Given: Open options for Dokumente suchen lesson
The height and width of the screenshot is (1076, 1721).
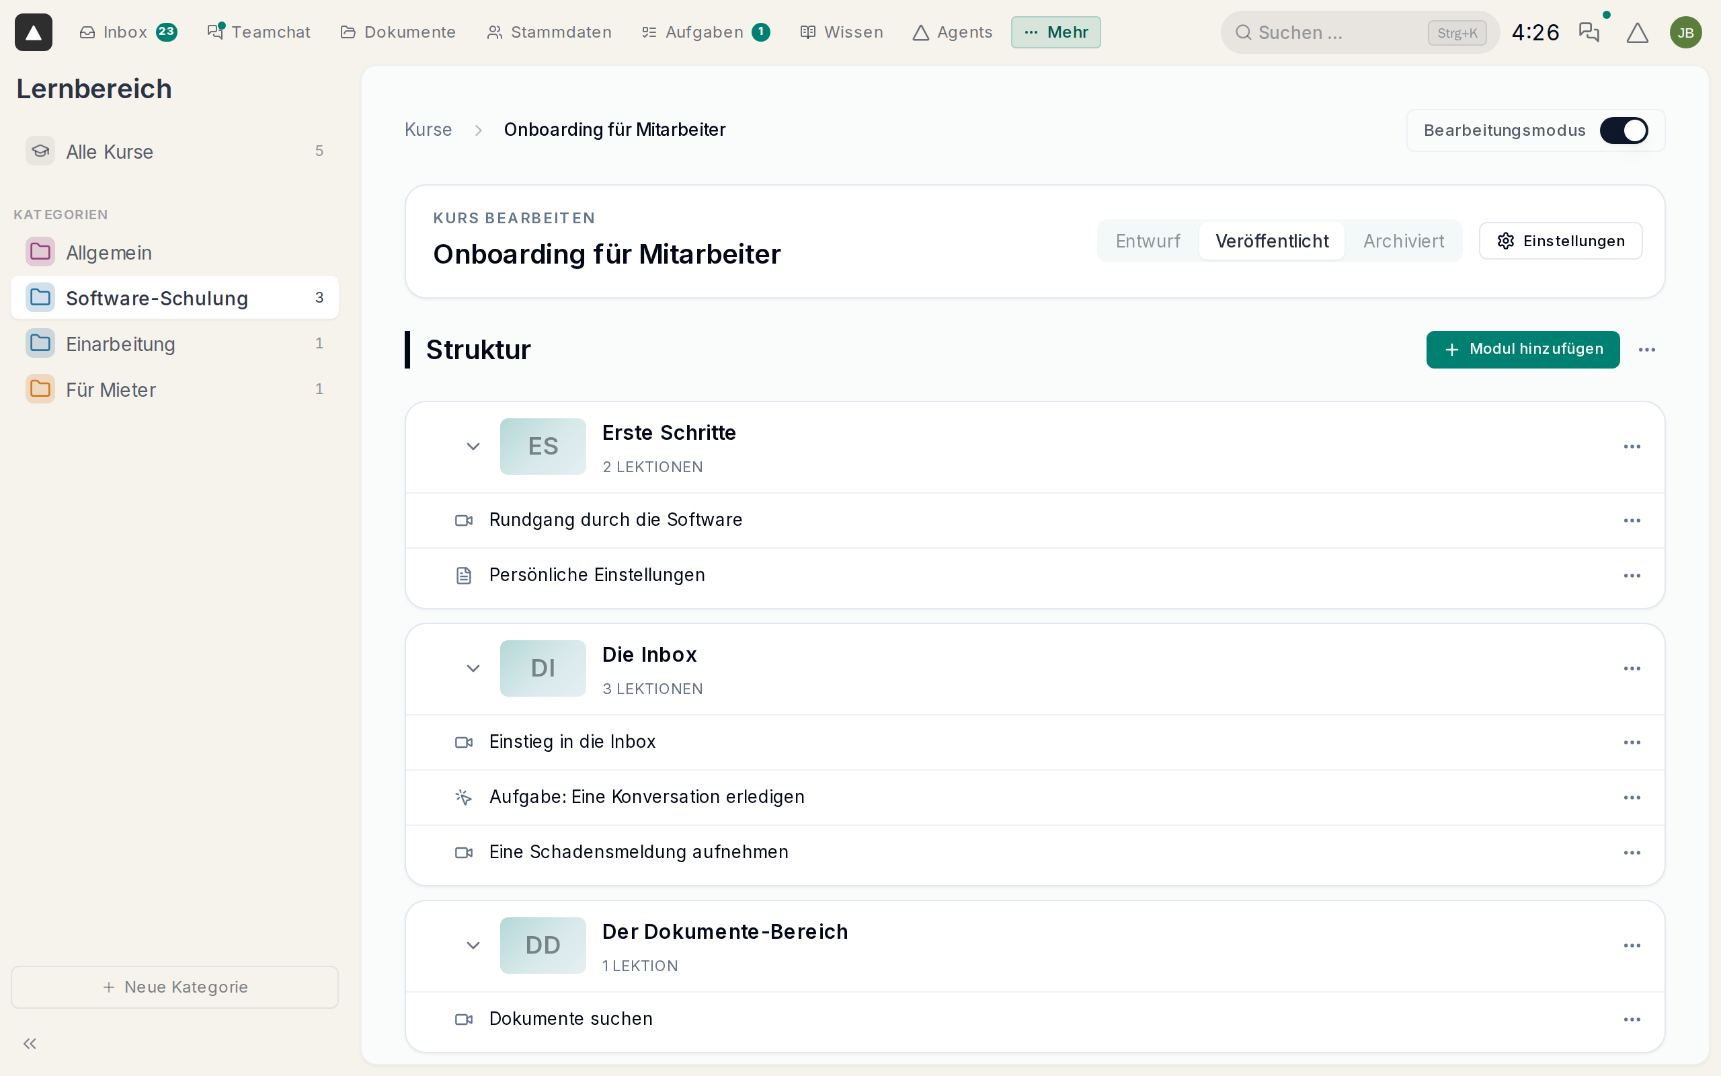Looking at the screenshot, I should point(1632,1019).
